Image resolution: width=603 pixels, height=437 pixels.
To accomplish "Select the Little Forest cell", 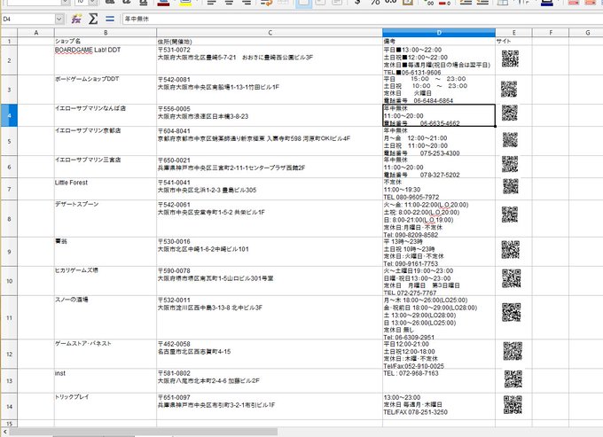I will pyautogui.click(x=106, y=189).
